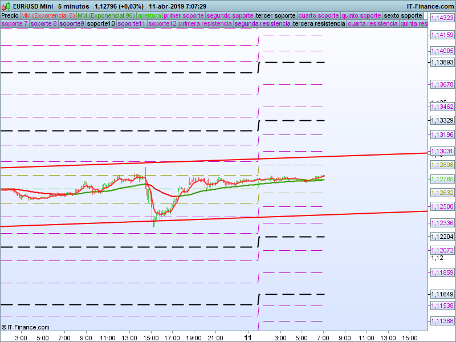Click the 1,12204 price axis label
Viewport: 456px width, 342px height.
441,237
